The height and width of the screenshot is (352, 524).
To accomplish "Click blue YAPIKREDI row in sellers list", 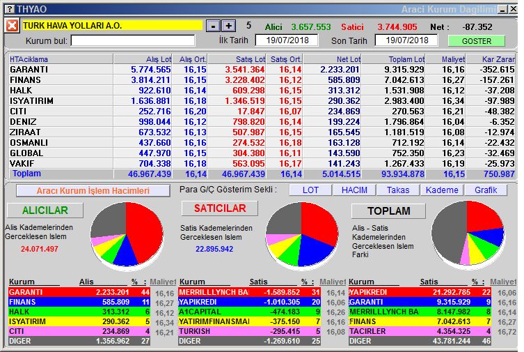I will click(249, 302).
